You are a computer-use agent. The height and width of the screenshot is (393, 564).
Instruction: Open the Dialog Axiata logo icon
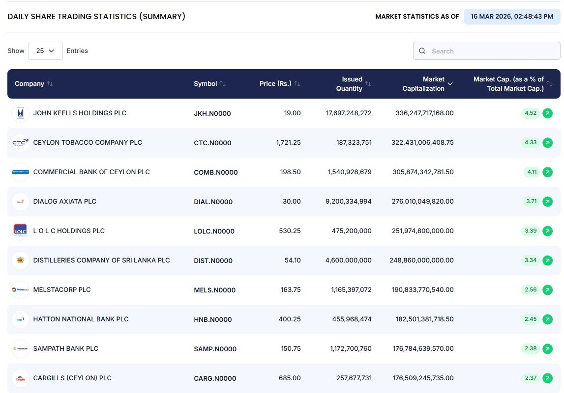20,201
